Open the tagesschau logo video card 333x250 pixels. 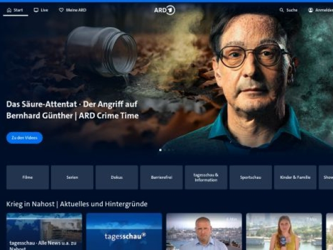[124, 232]
